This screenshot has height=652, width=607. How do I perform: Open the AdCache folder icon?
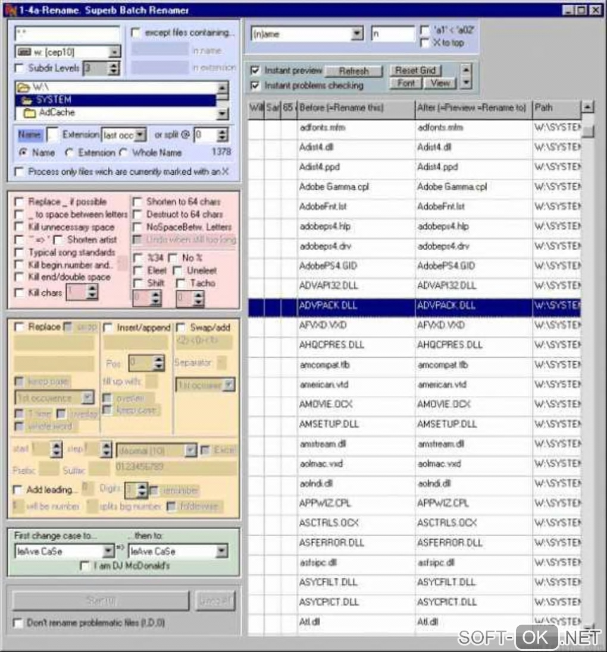pos(29,113)
